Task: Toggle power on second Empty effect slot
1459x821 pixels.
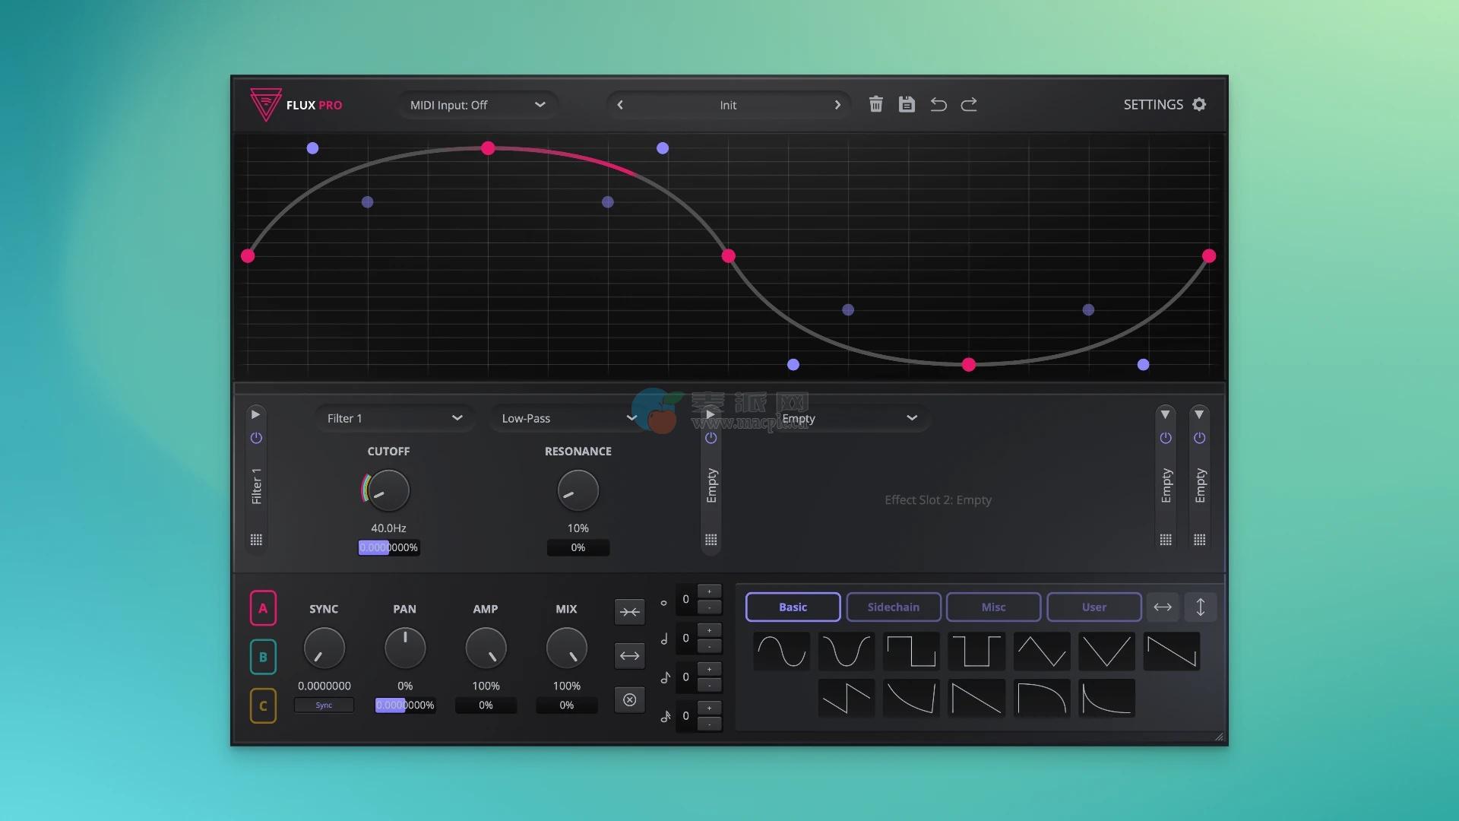Action: click(711, 438)
